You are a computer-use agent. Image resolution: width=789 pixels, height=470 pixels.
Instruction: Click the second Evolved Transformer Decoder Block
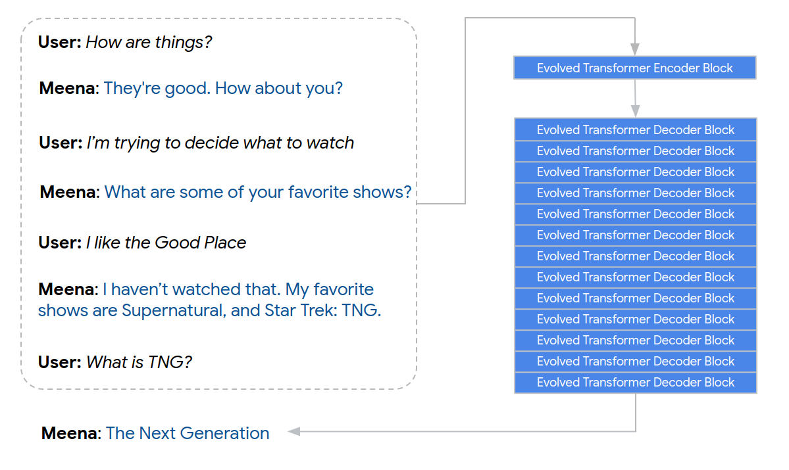pos(635,151)
